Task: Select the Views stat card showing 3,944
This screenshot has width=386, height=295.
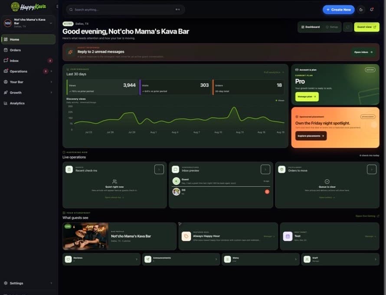Action: click(102, 87)
